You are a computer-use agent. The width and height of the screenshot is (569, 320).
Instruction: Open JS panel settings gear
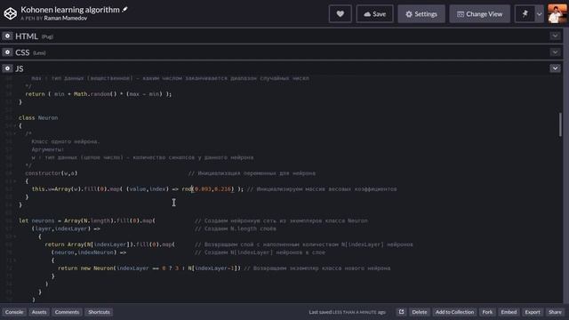(7, 68)
